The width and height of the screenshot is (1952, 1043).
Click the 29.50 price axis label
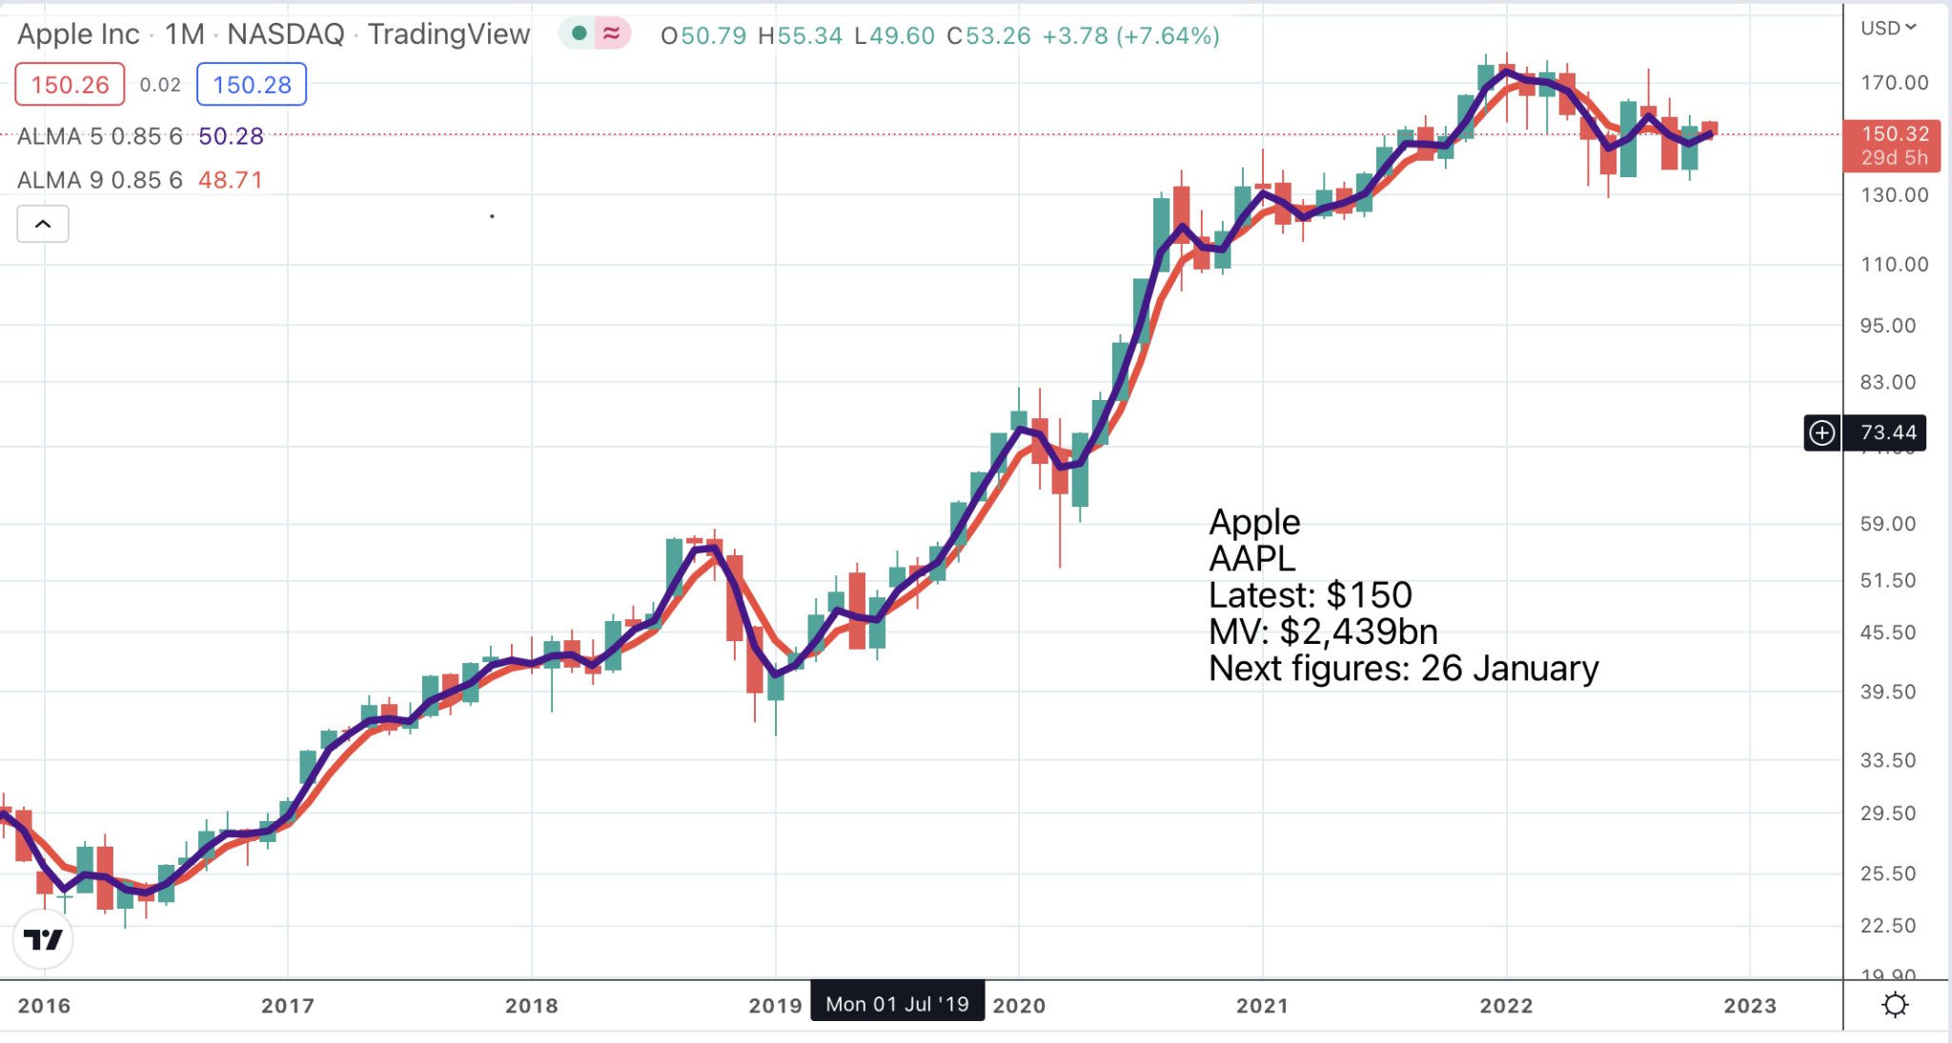tap(1888, 813)
